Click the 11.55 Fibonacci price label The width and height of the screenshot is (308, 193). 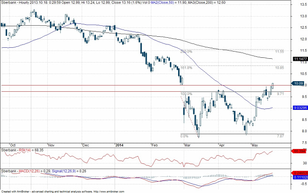[279, 52]
